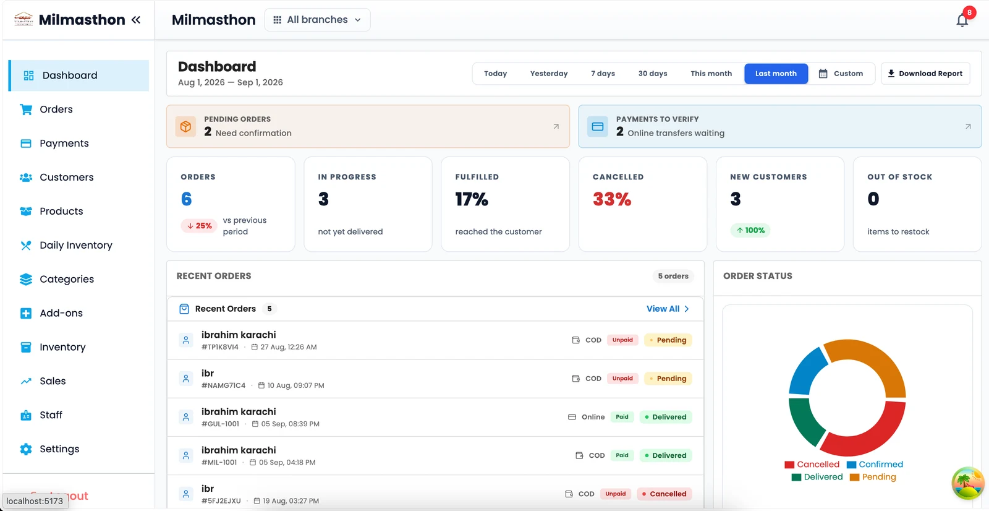Screen dimensions: 989x511
Task: Click the floating palm tree avatar icon
Action: tap(968, 483)
